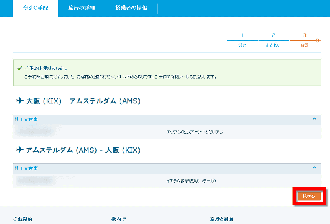
Task: Go to step 2 お支払い in the progress indicator
Action: click(273, 40)
